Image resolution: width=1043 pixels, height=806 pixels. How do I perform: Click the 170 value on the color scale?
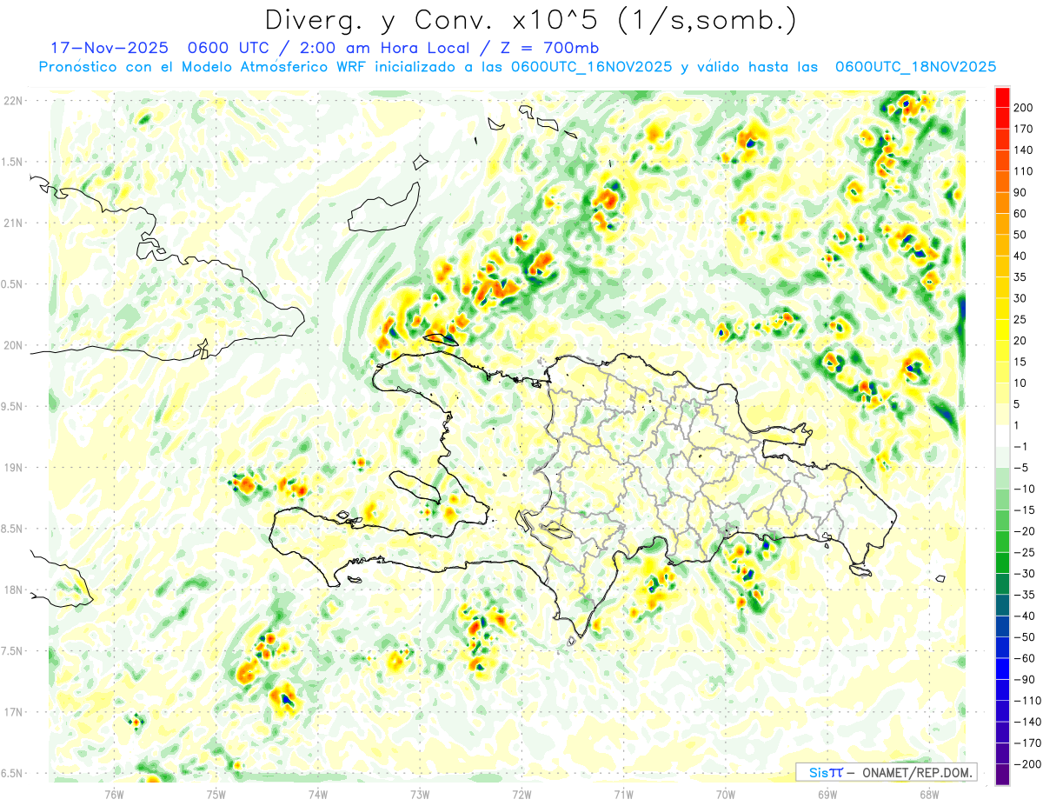tap(1025, 129)
